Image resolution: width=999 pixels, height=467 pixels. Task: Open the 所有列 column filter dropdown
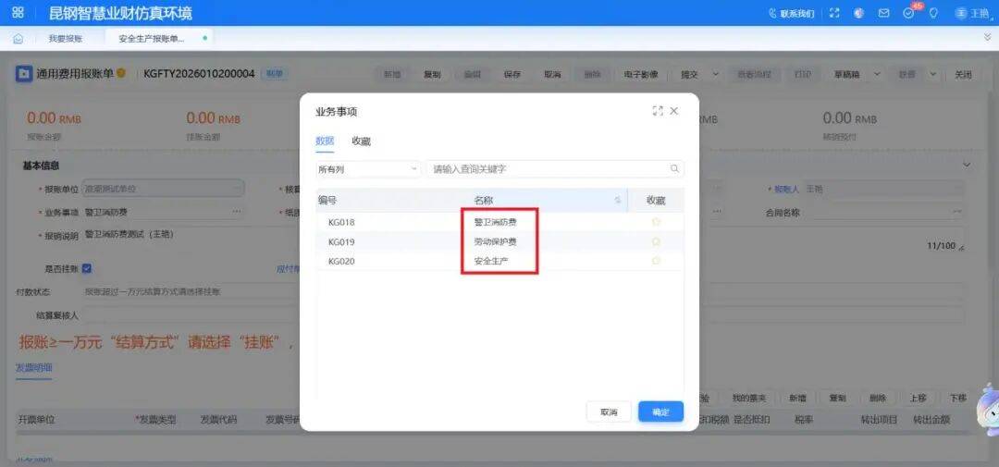coord(368,169)
